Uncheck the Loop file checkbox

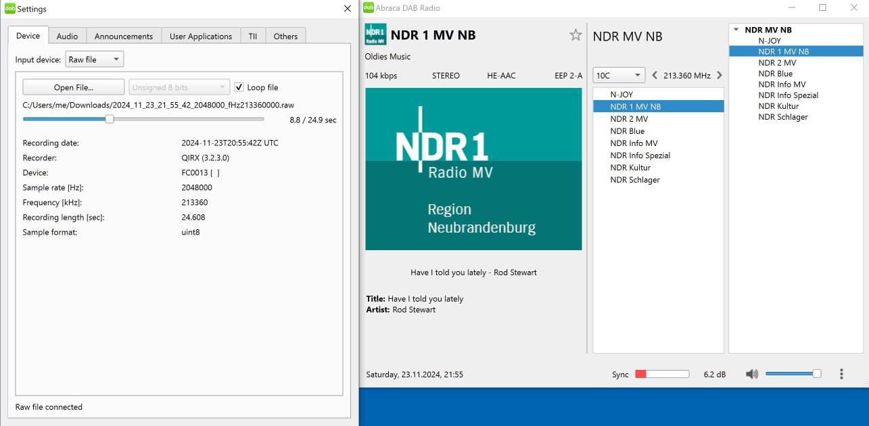pos(239,87)
